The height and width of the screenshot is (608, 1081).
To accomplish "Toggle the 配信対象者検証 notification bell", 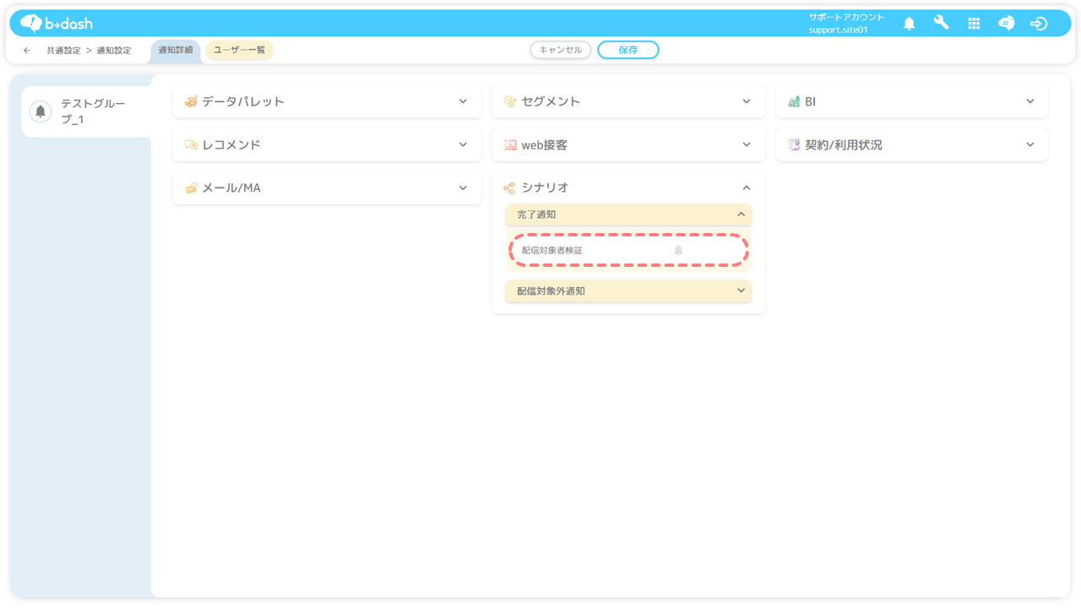I will click(678, 251).
